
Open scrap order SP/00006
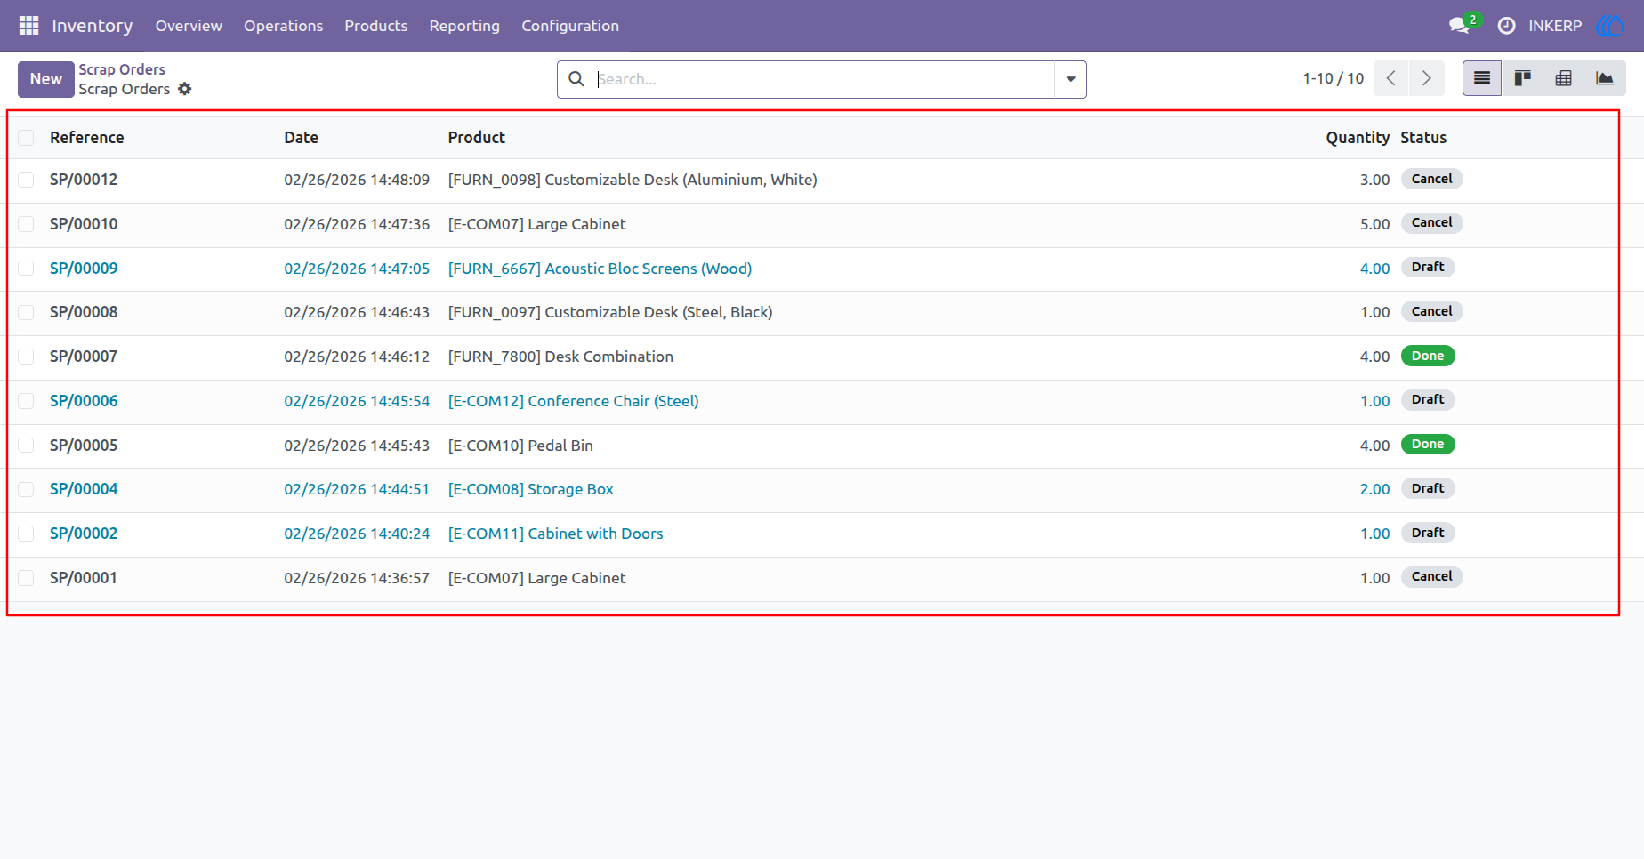click(84, 401)
